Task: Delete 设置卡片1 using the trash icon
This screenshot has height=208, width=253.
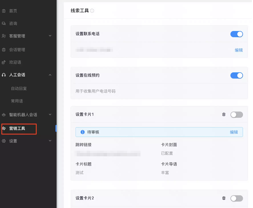Action: pos(224,114)
